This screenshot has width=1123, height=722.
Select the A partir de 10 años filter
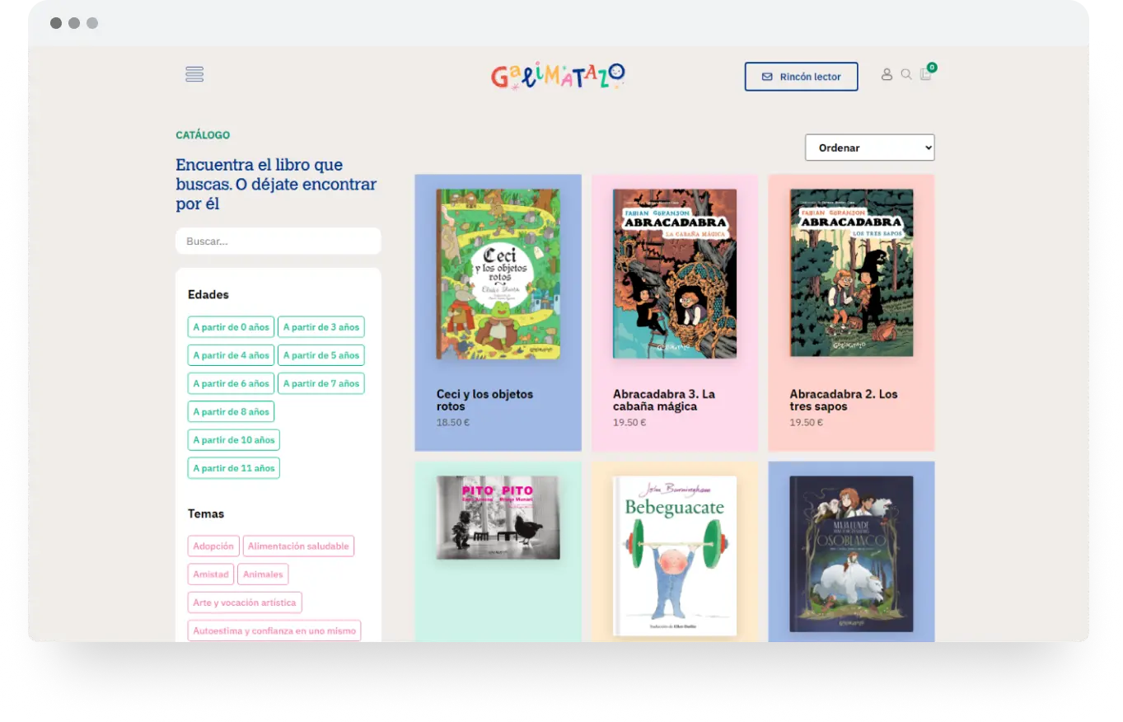tap(234, 440)
